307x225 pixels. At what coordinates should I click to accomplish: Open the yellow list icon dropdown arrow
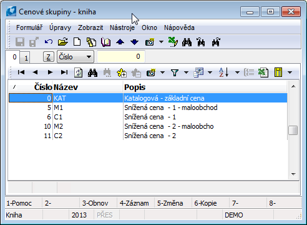290,72
